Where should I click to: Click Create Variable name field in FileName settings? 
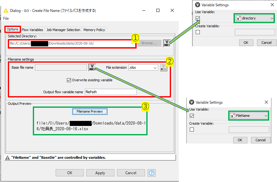(x=249, y=129)
